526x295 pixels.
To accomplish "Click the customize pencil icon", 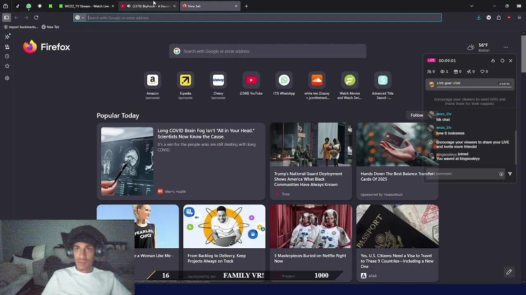I will tap(509, 272).
